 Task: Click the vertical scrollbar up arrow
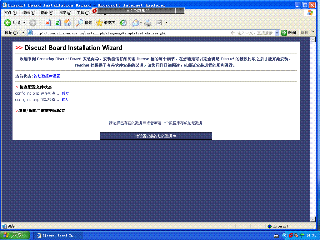pos(313,39)
